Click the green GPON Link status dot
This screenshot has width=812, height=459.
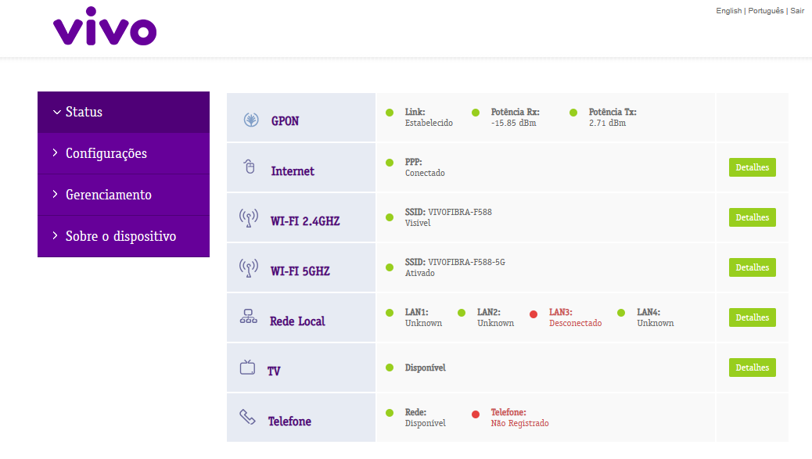tap(390, 113)
